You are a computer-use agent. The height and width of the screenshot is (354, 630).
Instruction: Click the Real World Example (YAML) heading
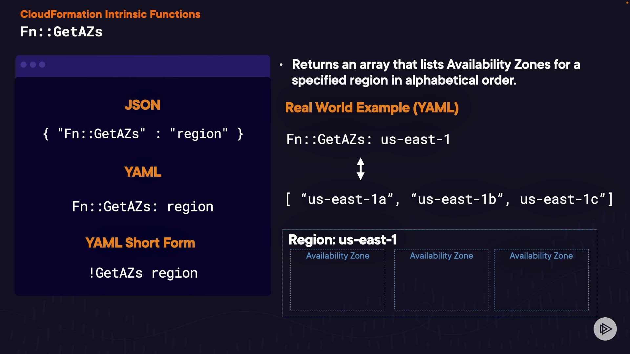pyautogui.click(x=372, y=108)
